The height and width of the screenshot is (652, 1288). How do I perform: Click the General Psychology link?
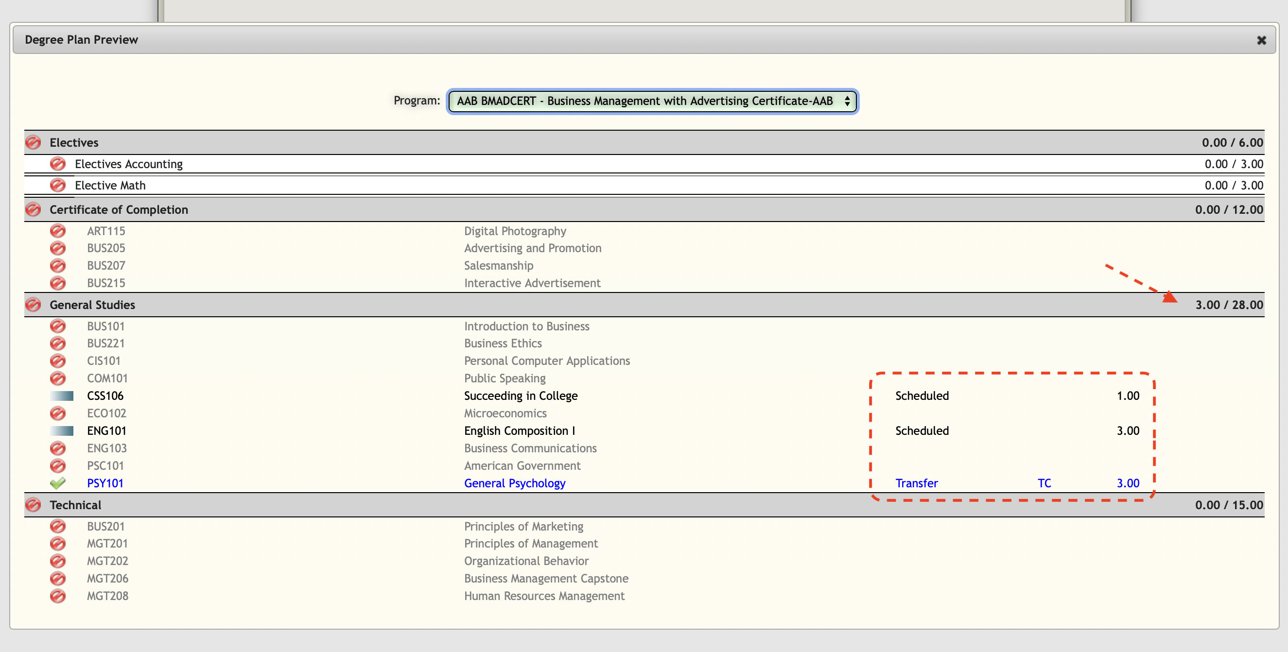[x=515, y=483]
